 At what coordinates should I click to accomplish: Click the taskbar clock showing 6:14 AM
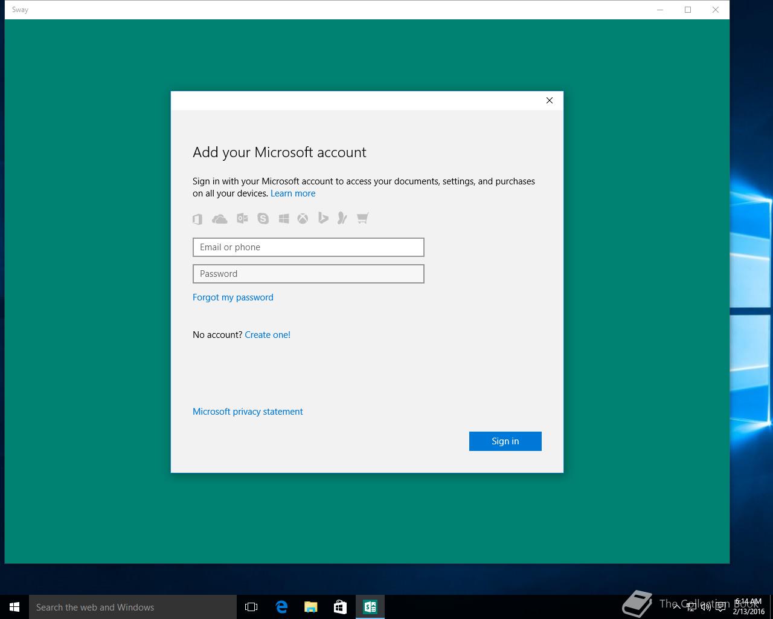click(x=749, y=607)
